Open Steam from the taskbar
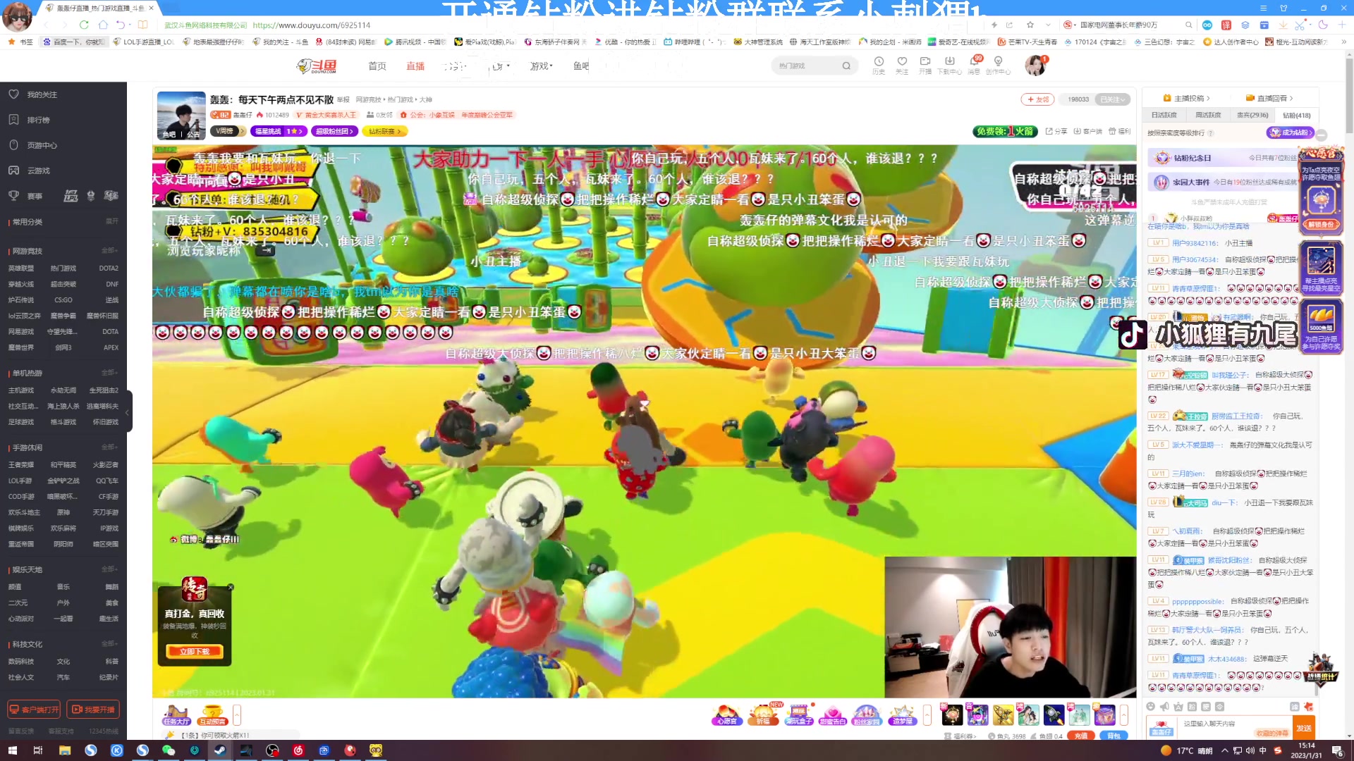The width and height of the screenshot is (1354, 761). 220,750
